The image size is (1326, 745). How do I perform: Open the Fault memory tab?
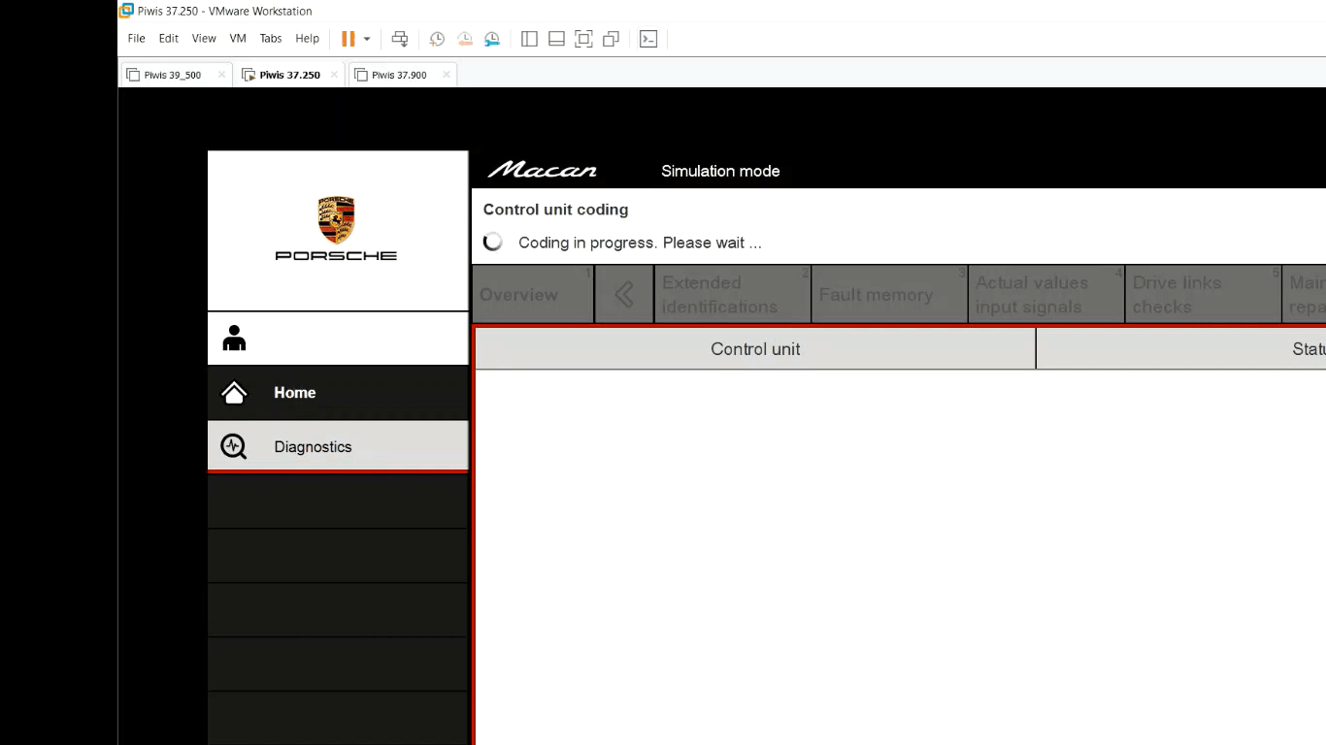point(889,294)
